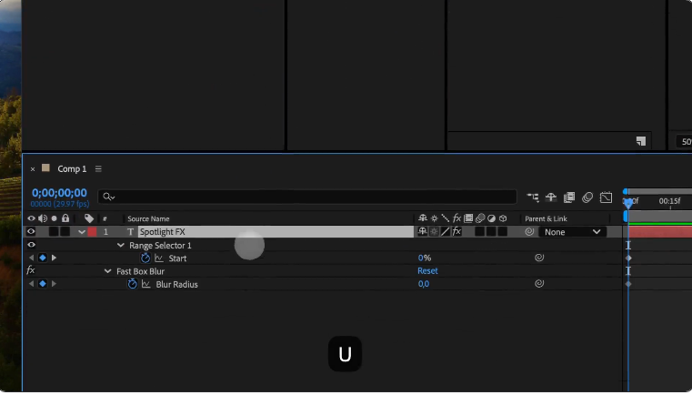Enable 3D Layer box on Spotlight FX layer
The height and width of the screenshot is (395, 692).
click(x=503, y=232)
